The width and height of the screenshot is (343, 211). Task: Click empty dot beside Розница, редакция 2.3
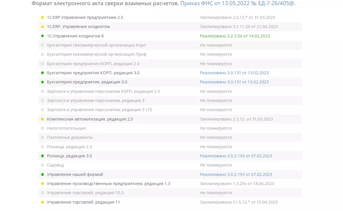coord(42,147)
